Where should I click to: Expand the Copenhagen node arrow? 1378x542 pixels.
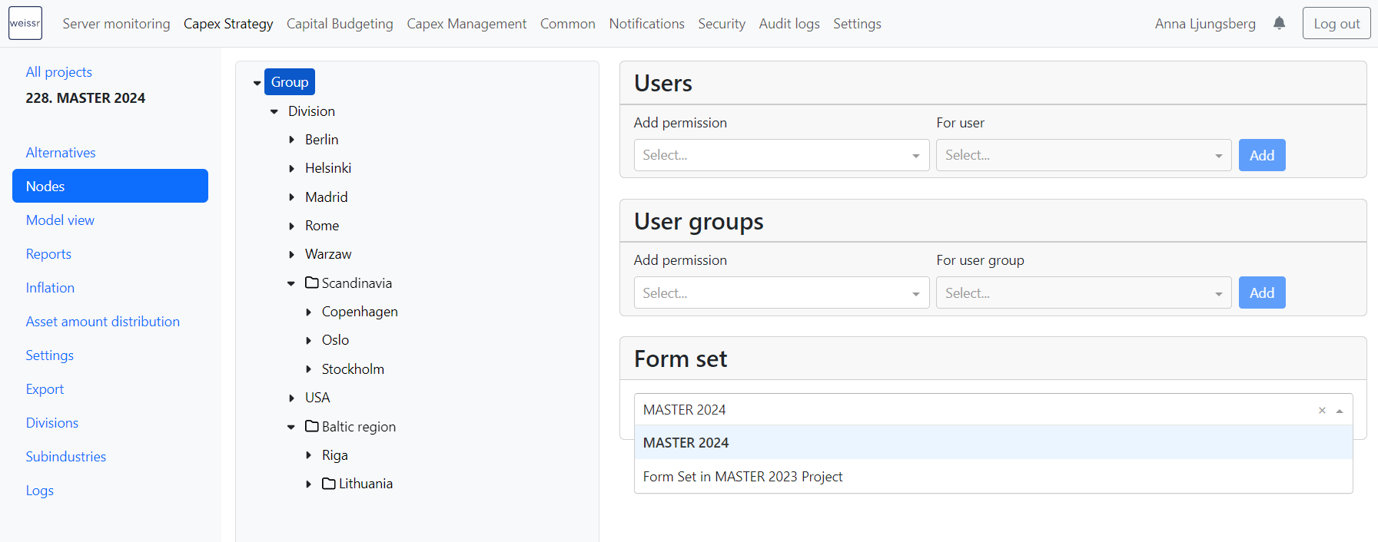pos(309,312)
